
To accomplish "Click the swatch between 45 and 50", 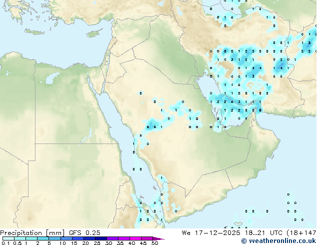I will click(x=147, y=238).
